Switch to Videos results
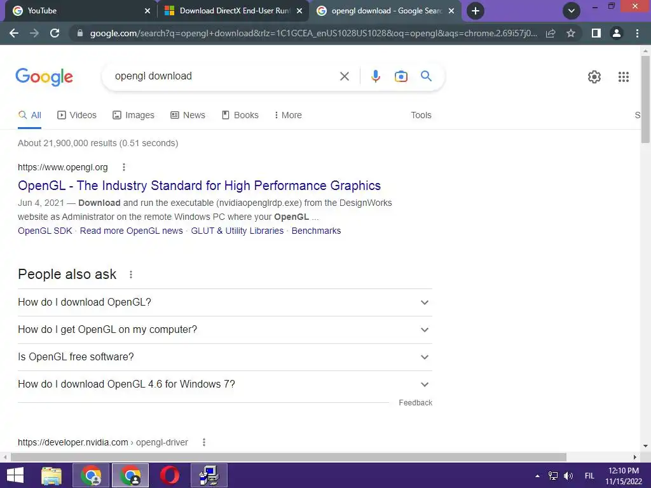Viewport: 651px width, 488px height. (77, 115)
